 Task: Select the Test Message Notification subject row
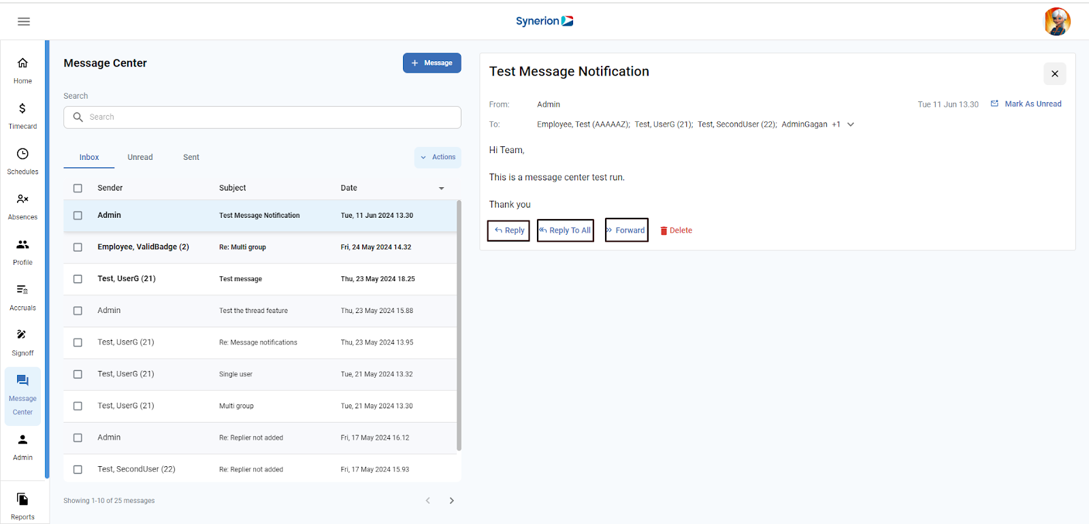point(260,215)
